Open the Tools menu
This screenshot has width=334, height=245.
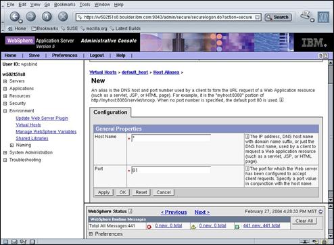click(85, 5)
